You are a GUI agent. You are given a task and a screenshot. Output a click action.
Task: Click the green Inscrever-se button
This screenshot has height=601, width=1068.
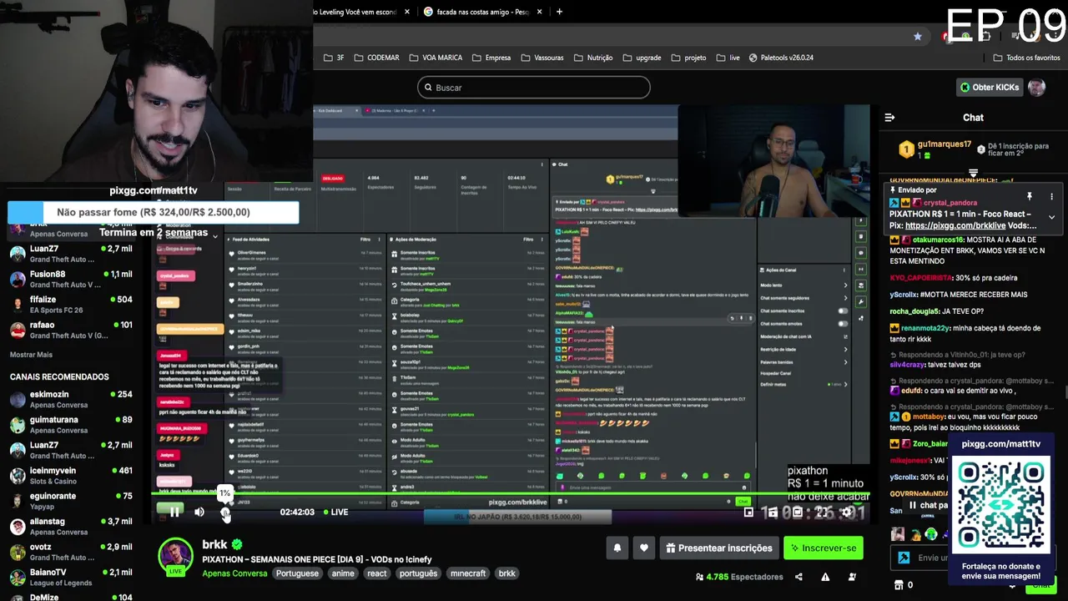pos(823,548)
